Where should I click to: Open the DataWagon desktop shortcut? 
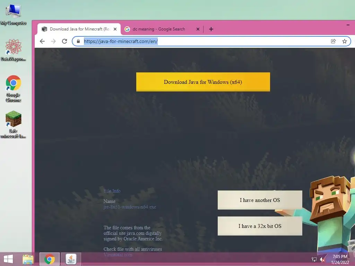[14, 50]
